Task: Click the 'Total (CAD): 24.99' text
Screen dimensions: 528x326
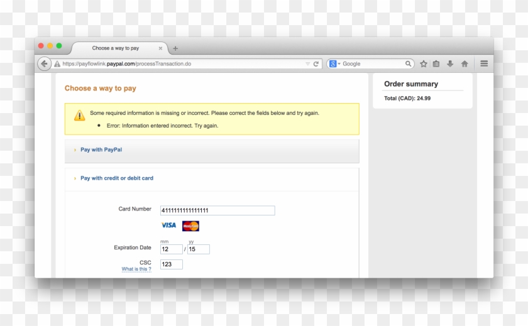Action: coord(407,98)
